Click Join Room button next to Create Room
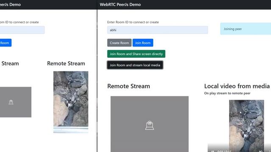 143,43
